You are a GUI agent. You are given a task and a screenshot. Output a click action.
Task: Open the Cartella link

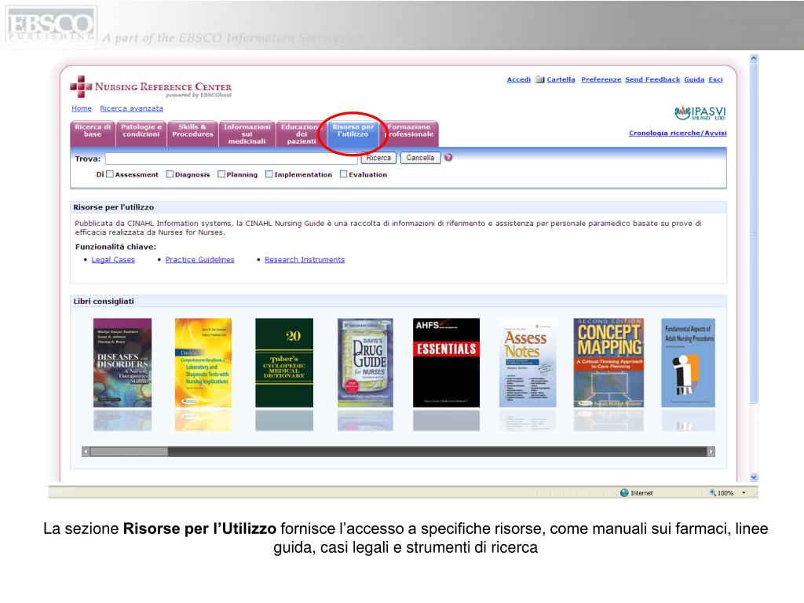point(561,79)
